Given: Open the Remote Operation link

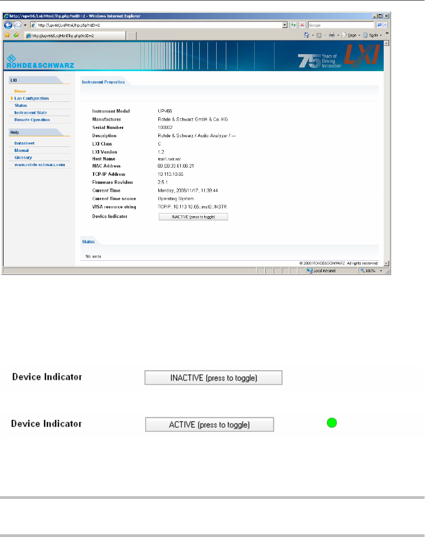Looking at the screenshot, I should pos(32,120).
